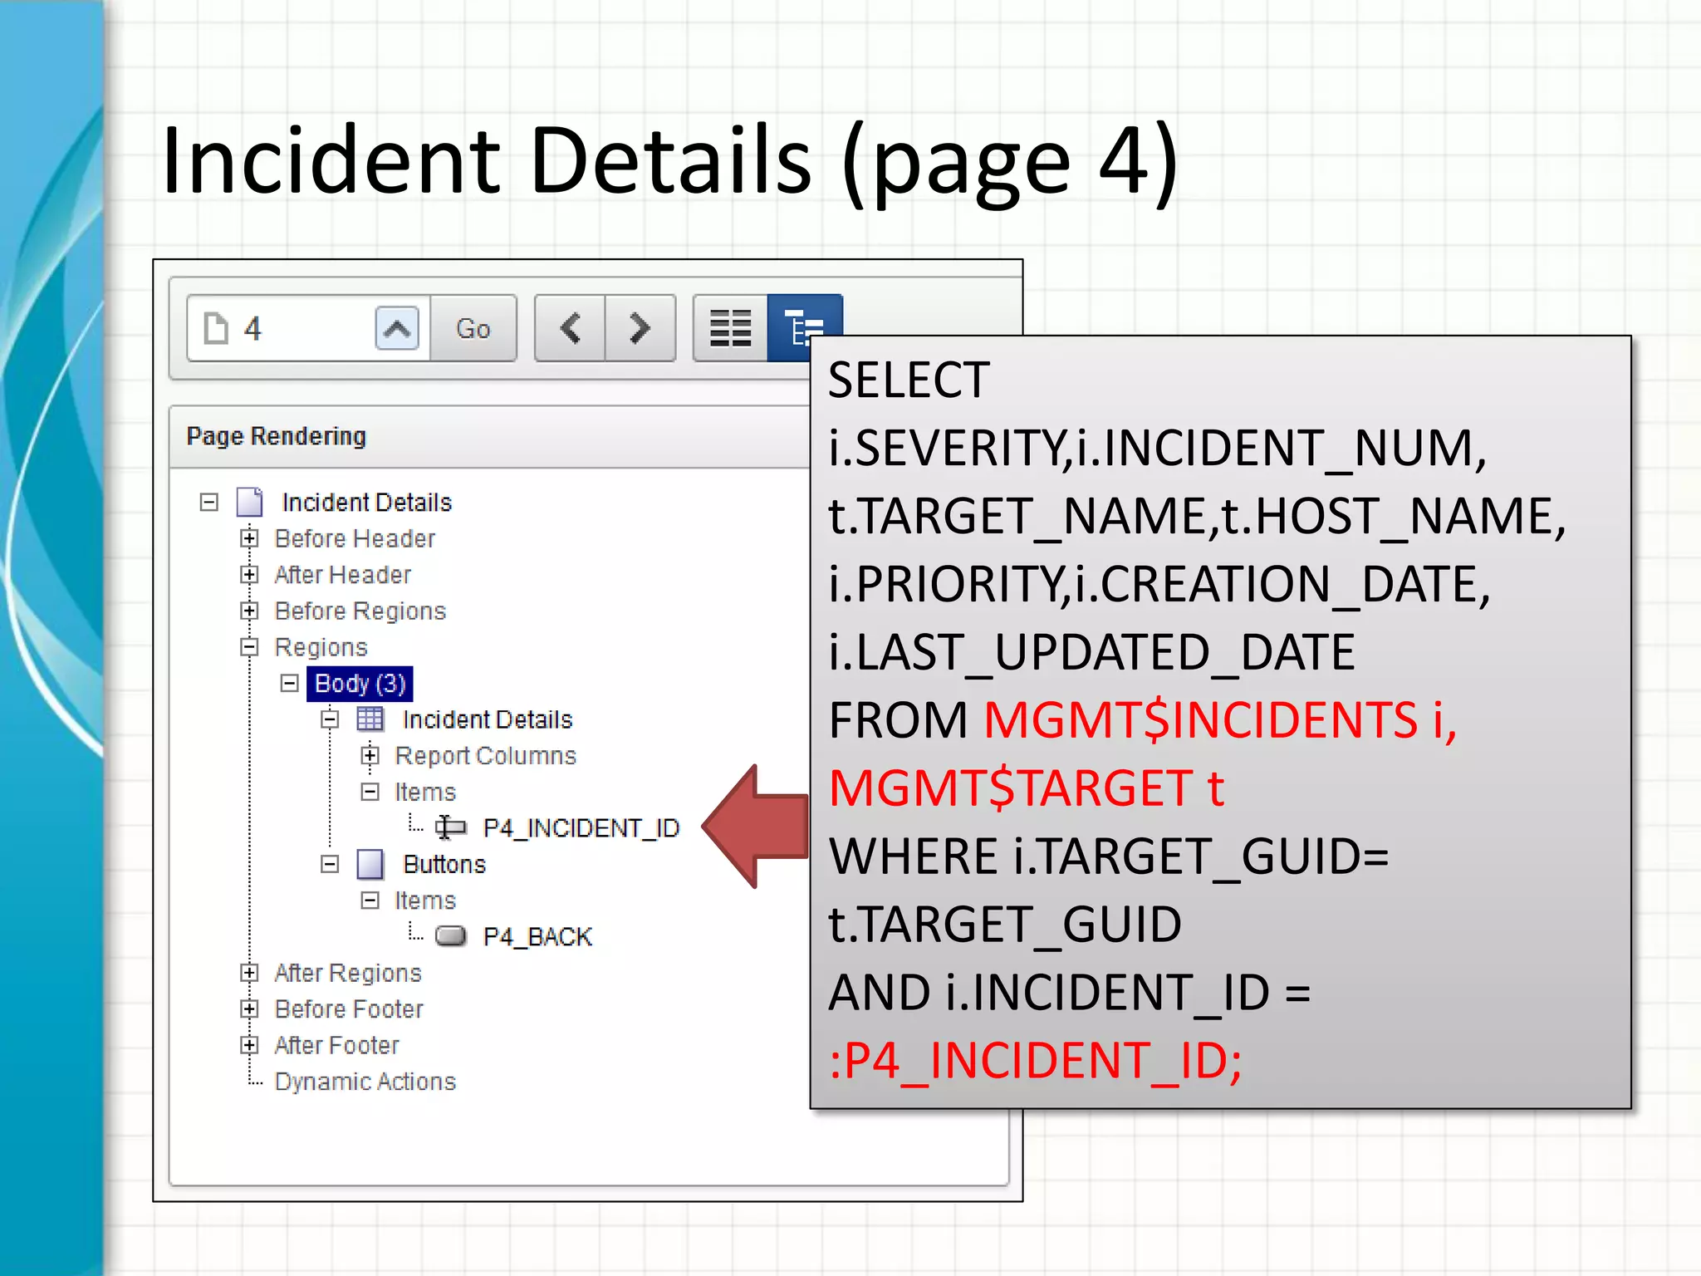
Task: Expand the Before Regions node
Action: pos(248,611)
